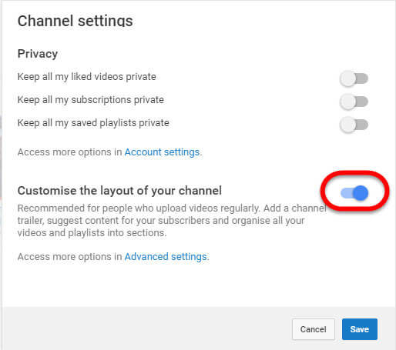This screenshot has width=396, height=350.
Task: Click the Cancel button
Action: (314, 329)
